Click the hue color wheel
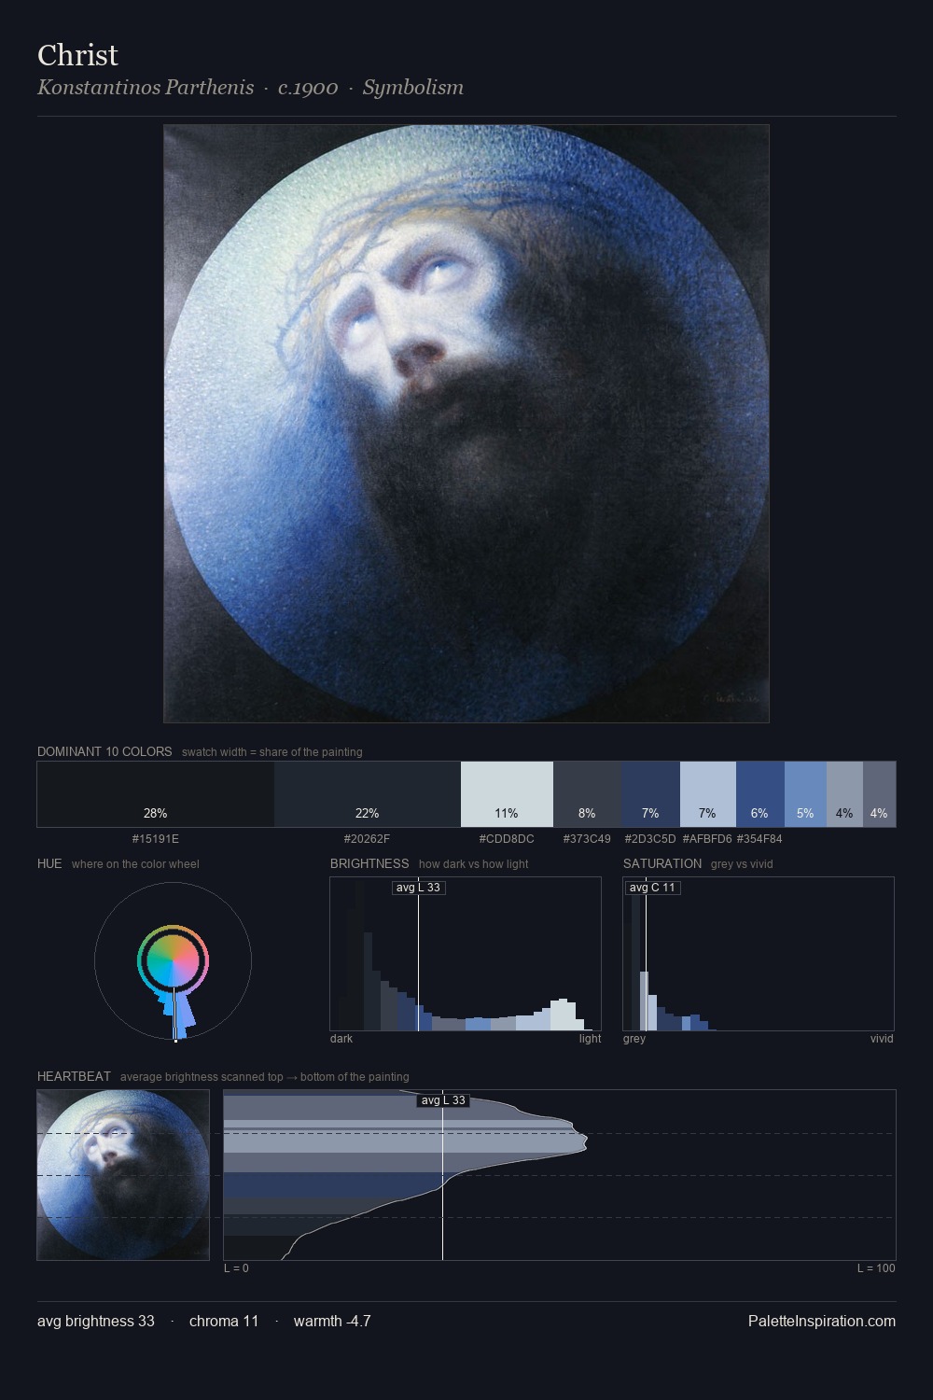 coord(173,961)
